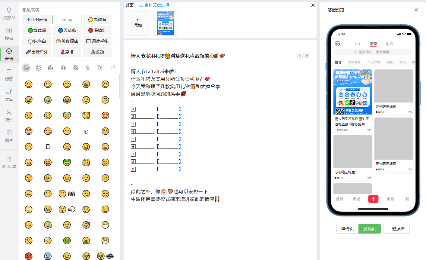Open the 装饰 decoration panel
This screenshot has width=426, height=260.
tap(9, 116)
